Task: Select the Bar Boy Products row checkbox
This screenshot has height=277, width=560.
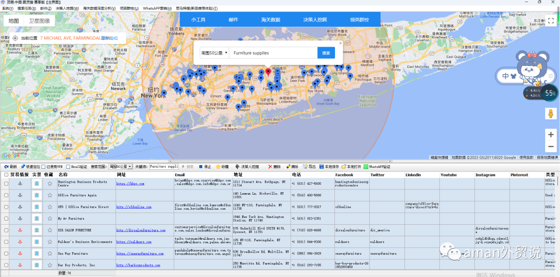Action: pyautogui.click(x=6, y=265)
